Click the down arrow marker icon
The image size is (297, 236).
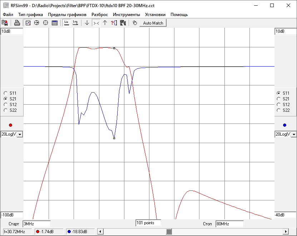click(87, 23)
